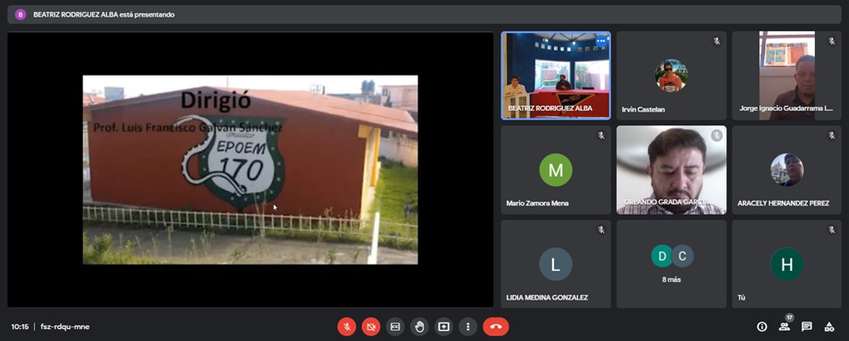Show the participants list
The width and height of the screenshot is (849, 341).
784,326
